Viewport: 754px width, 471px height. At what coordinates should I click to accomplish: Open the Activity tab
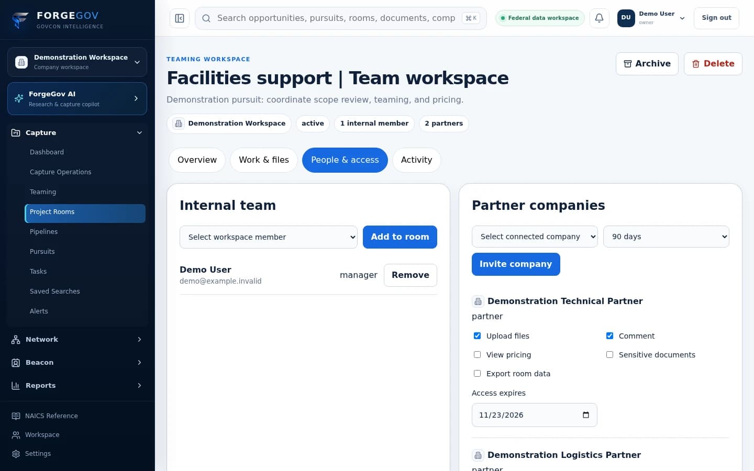(416, 160)
